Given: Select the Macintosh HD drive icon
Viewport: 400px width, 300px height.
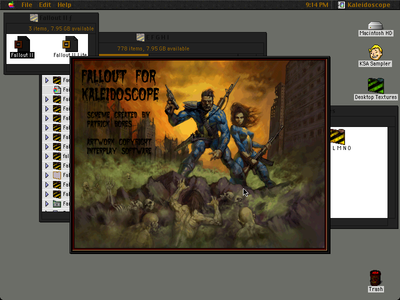Looking at the screenshot, I should (375, 26).
